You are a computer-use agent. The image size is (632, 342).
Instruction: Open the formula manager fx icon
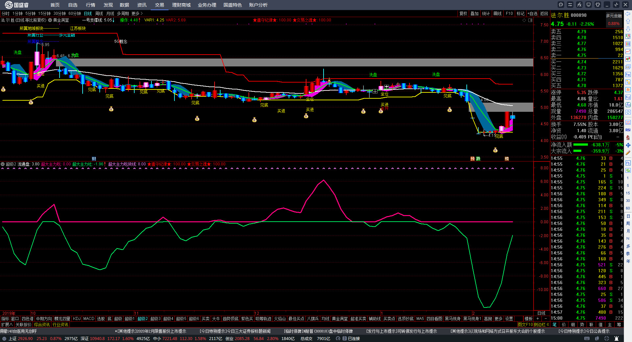click(579, 5)
